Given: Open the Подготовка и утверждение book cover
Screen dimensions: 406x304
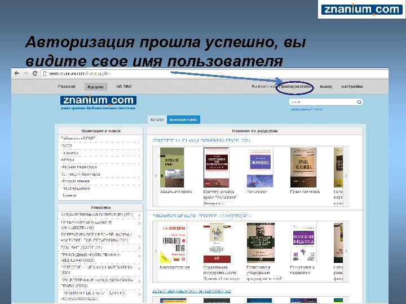Looking at the screenshot, I should 261,243.
